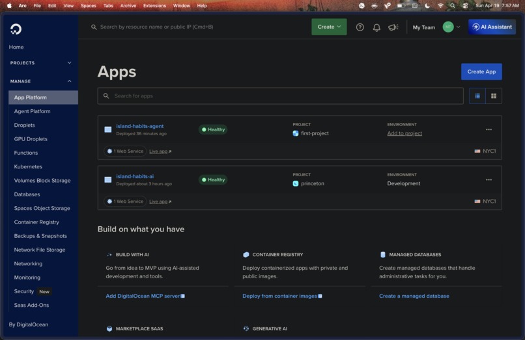The width and height of the screenshot is (525, 340).
Task: Open the Create dropdown
Action: [329, 27]
